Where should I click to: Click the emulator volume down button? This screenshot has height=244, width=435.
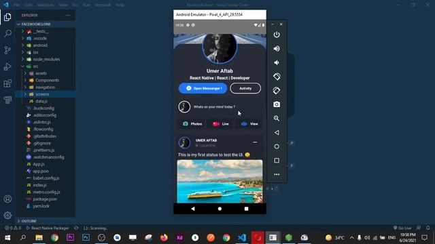coord(277,62)
